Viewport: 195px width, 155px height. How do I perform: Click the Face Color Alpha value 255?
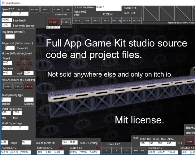[171, 144]
